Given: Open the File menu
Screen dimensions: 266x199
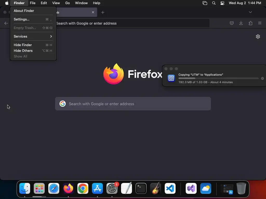Looking at the screenshot, I should pos(32,3).
